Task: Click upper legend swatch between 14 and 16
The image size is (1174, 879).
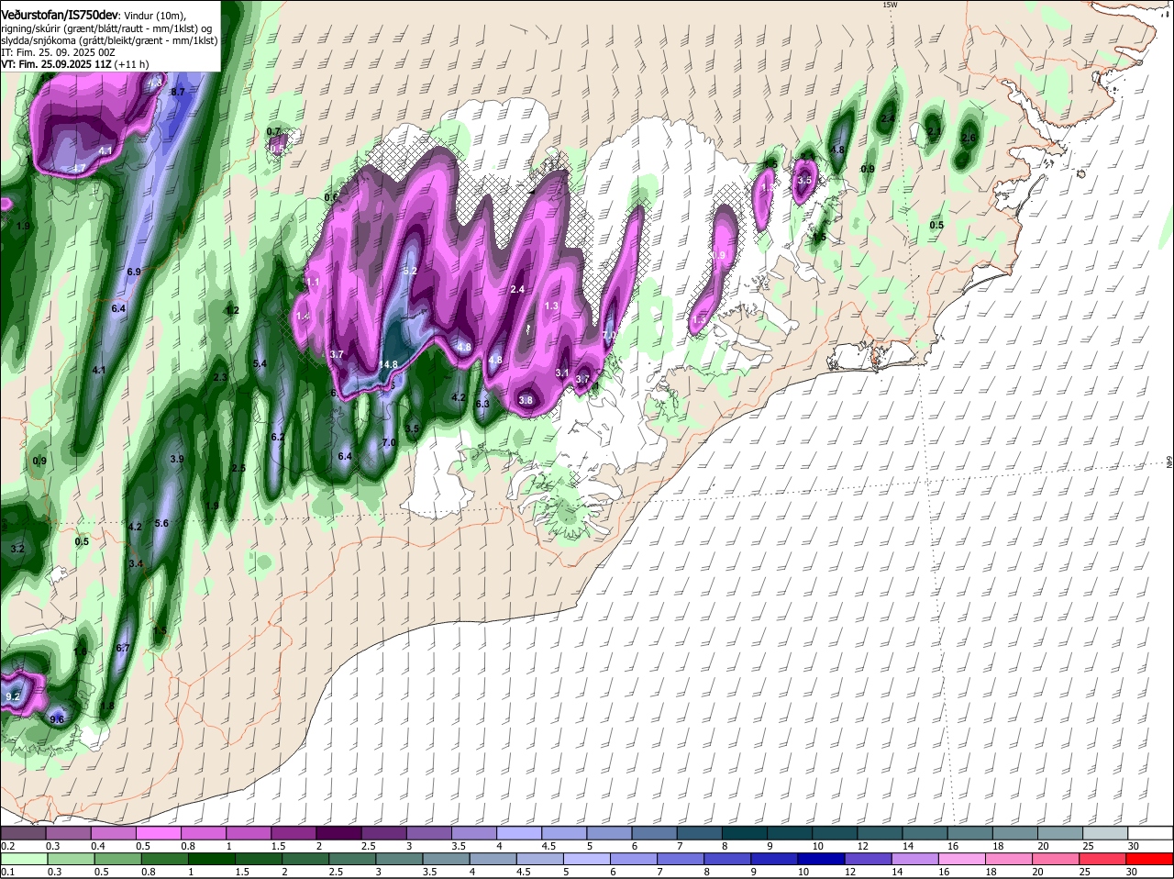Action: 925,833
